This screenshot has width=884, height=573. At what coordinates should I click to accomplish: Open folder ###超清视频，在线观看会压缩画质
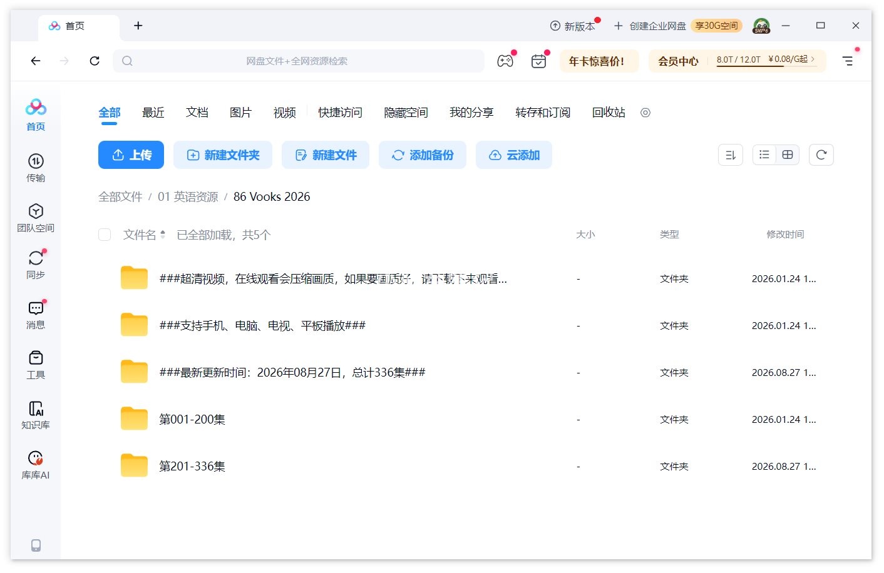pos(333,278)
